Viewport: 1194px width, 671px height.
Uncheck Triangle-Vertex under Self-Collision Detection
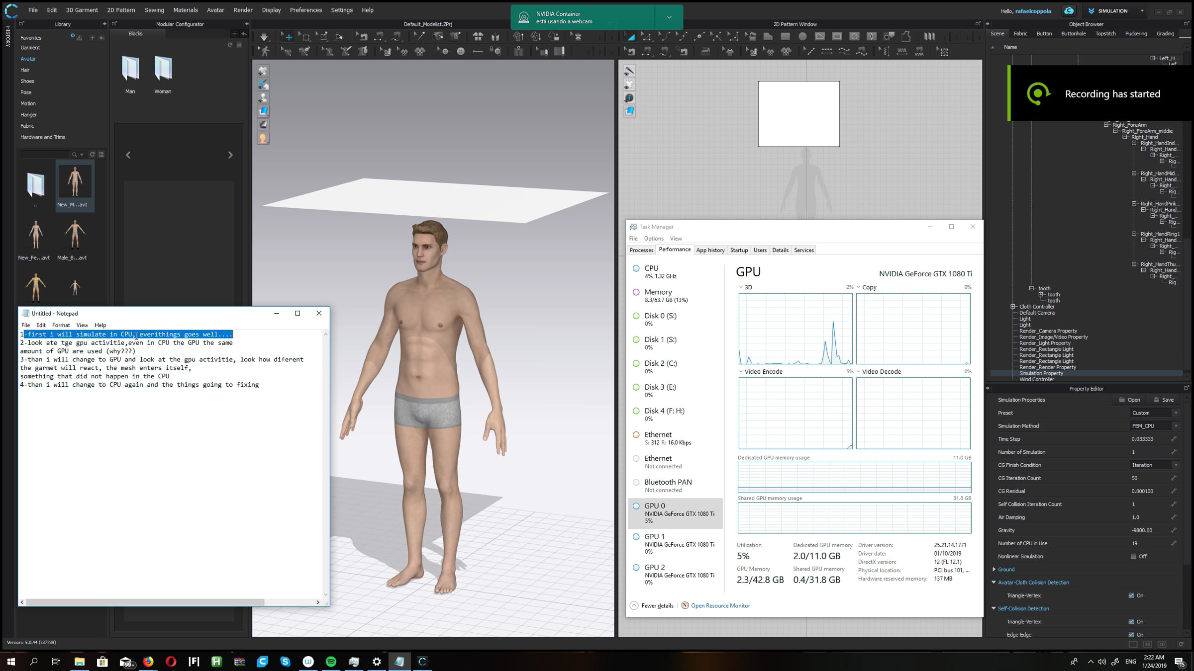pyautogui.click(x=1131, y=622)
